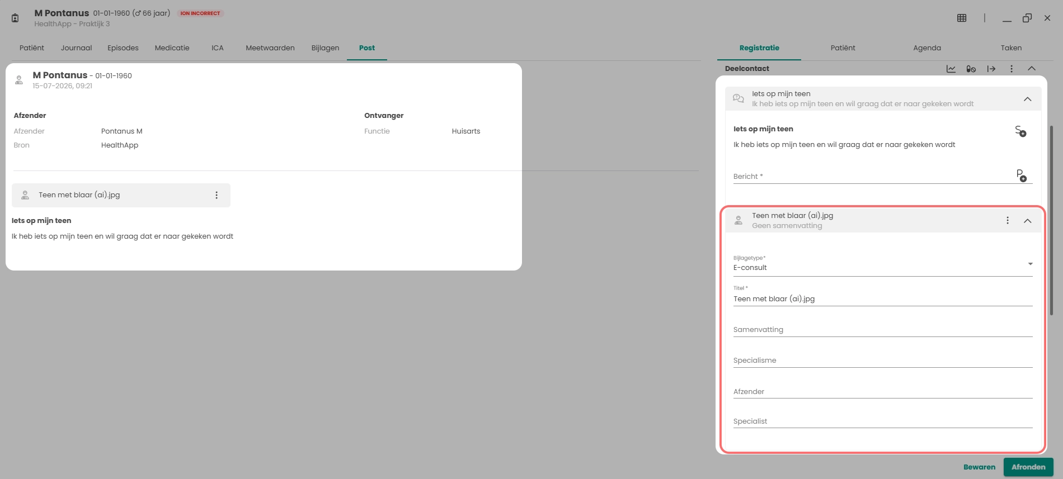This screenshot has height=479, width=1063.
Task: Click the 'Pontanus M' sender value
Action: [x=122, y=131]
